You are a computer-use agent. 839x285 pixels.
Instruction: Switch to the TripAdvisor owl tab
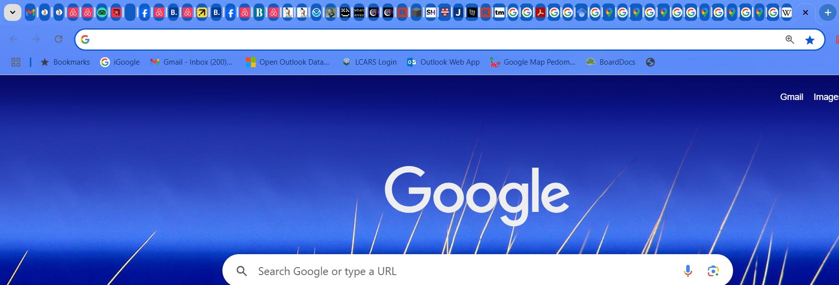coord(102,12)
